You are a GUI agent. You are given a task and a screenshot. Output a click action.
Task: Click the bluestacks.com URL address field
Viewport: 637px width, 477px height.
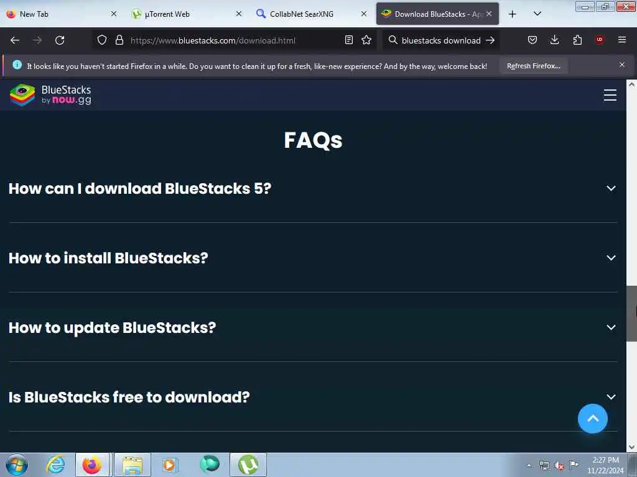tap(234, 40)
